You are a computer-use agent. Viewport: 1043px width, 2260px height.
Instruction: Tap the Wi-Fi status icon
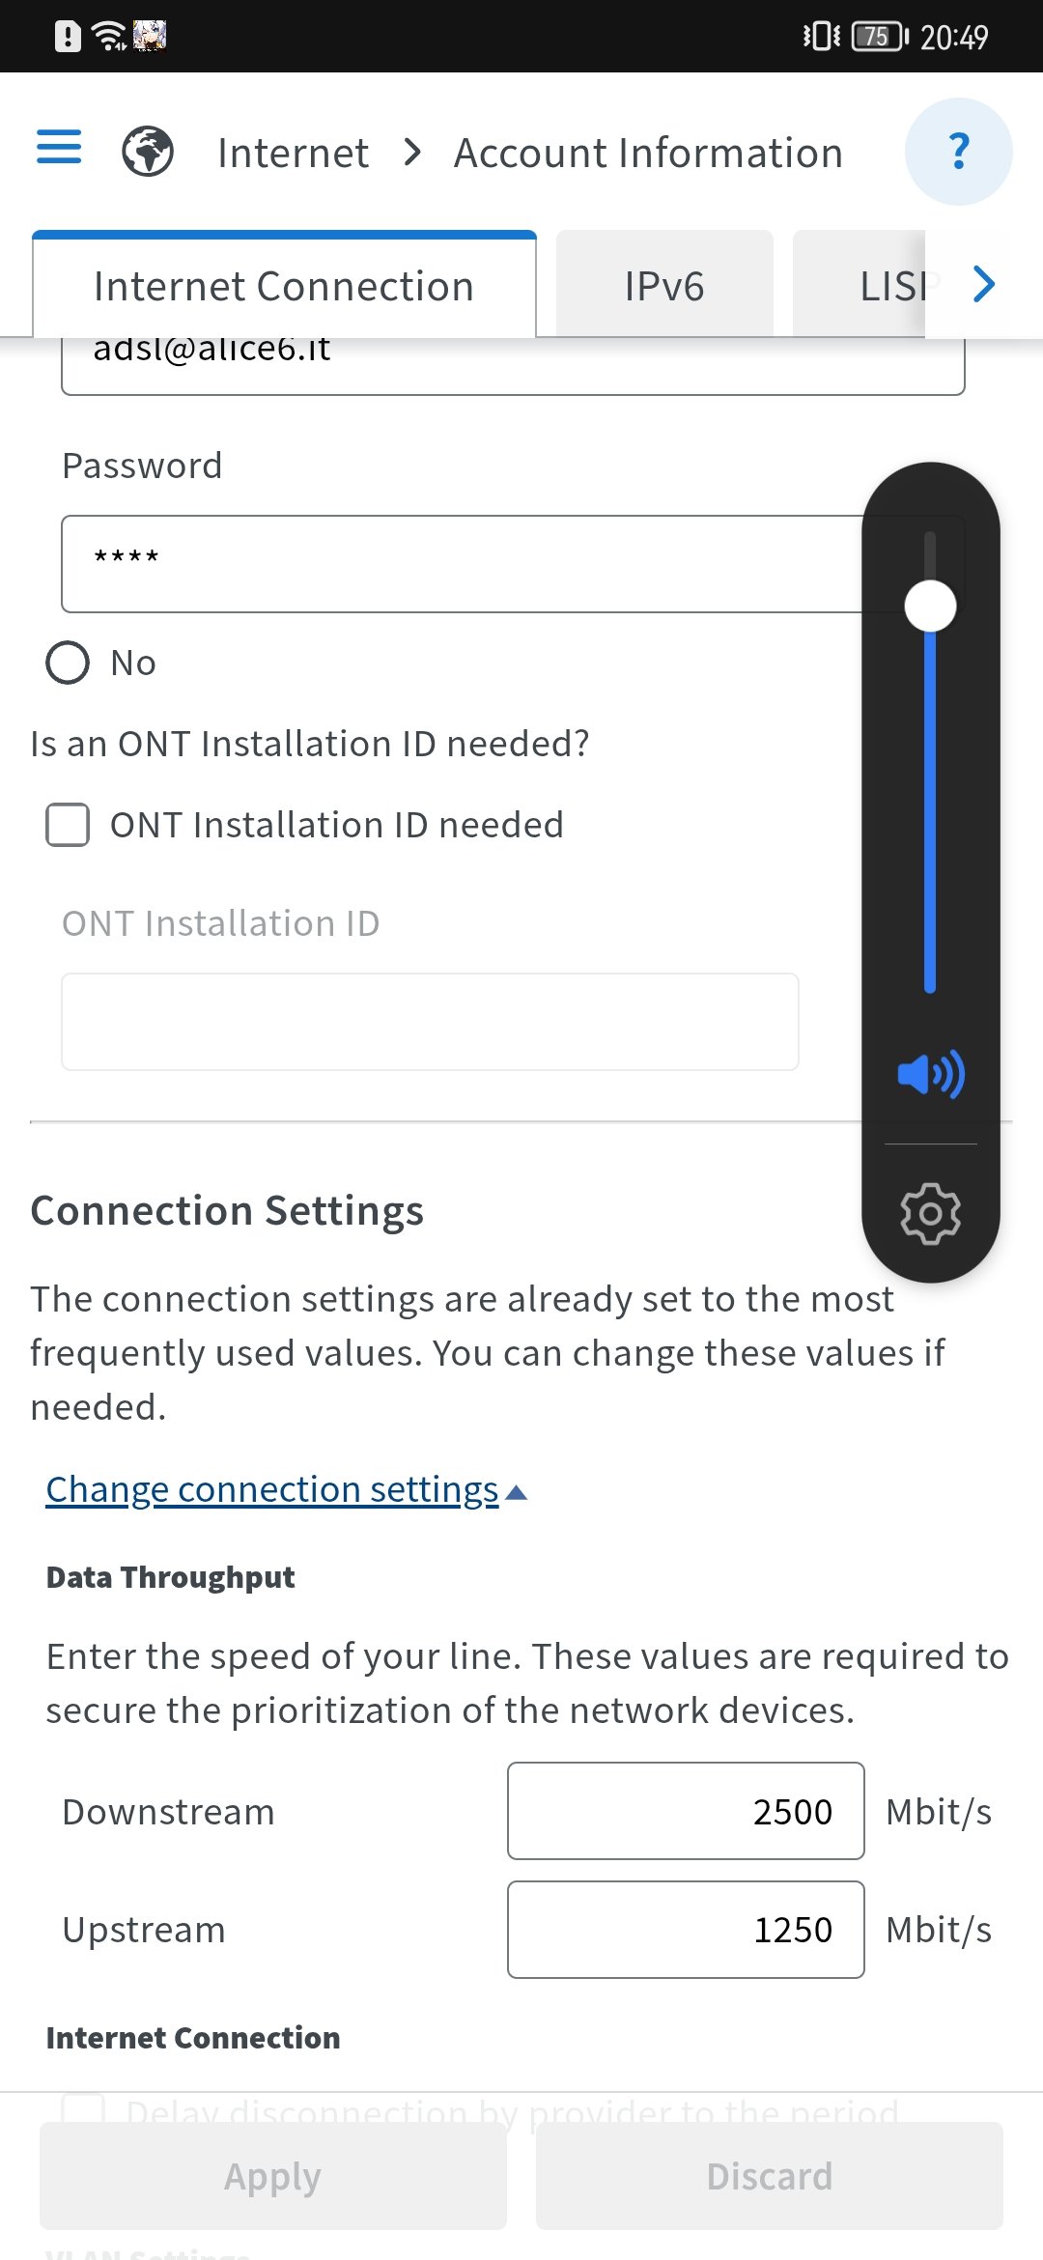(x=108, y=37)
